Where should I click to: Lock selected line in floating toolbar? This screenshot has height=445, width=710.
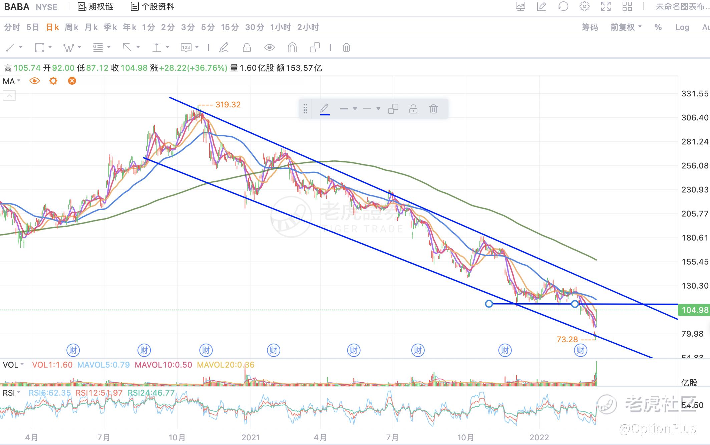(x=413, y=109)
